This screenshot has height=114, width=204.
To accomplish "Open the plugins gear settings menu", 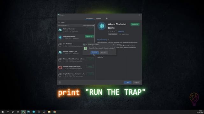I will click(107, 18).
